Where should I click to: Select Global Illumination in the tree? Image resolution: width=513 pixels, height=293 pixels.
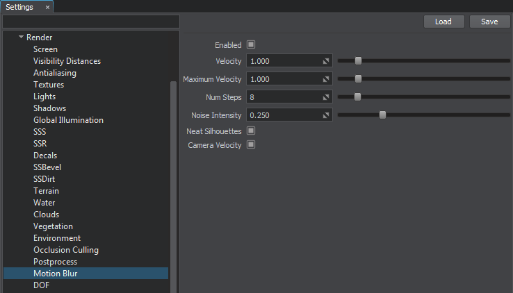(68, 120)
